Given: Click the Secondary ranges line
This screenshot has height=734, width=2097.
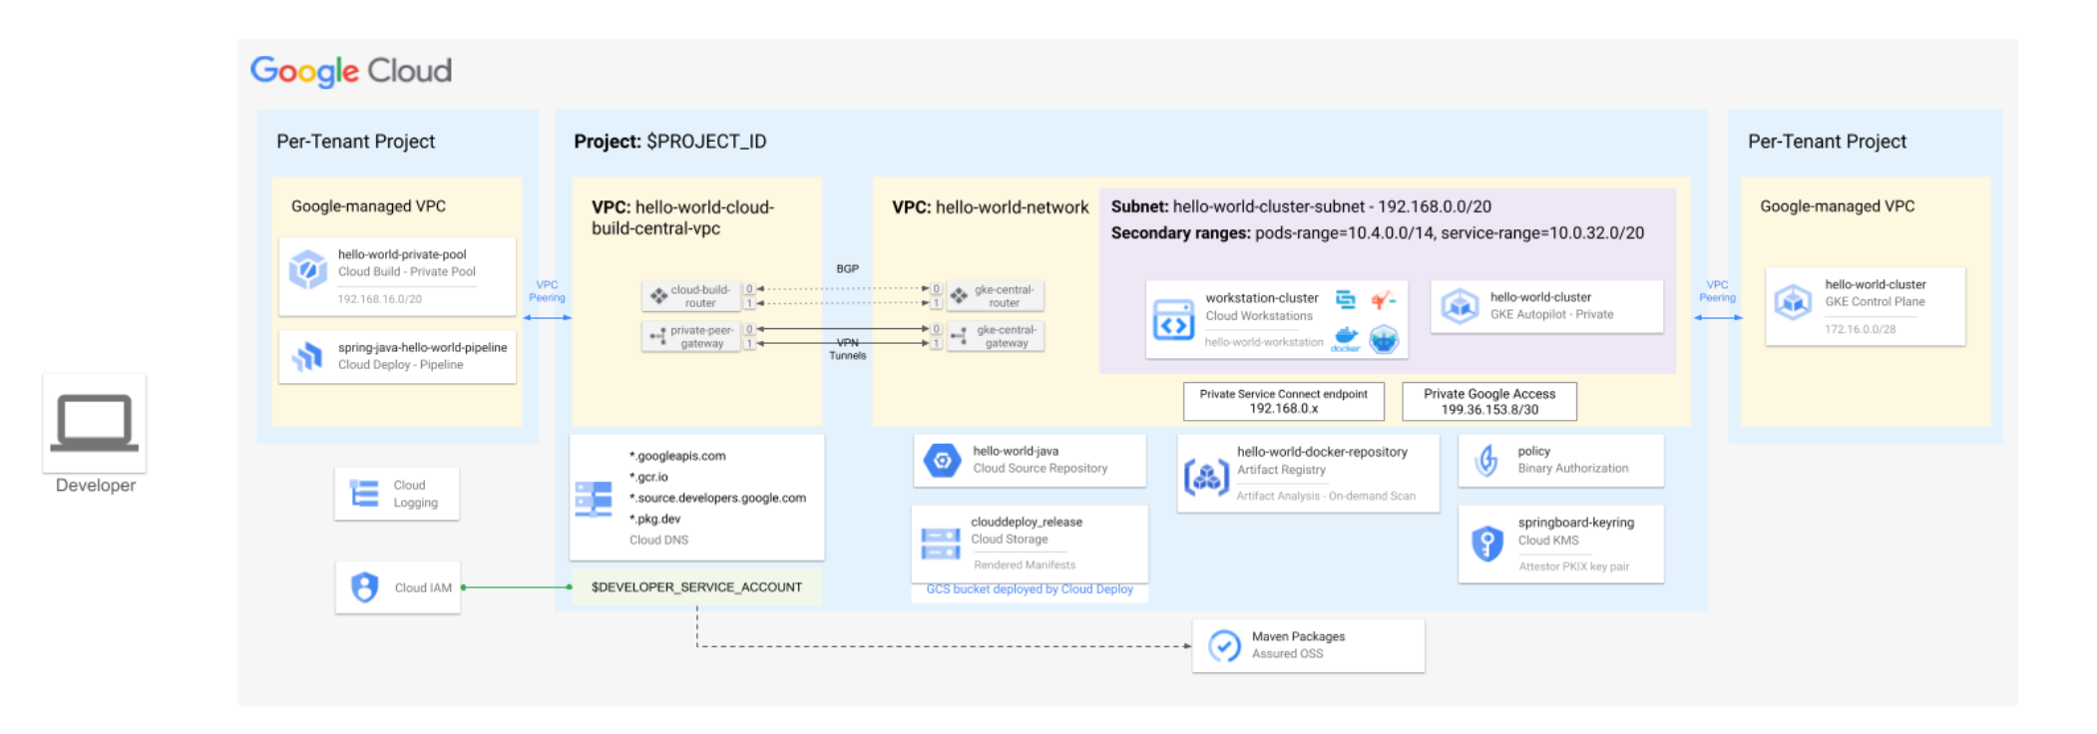Looking at the screenshot, I should click(1378, 232).
